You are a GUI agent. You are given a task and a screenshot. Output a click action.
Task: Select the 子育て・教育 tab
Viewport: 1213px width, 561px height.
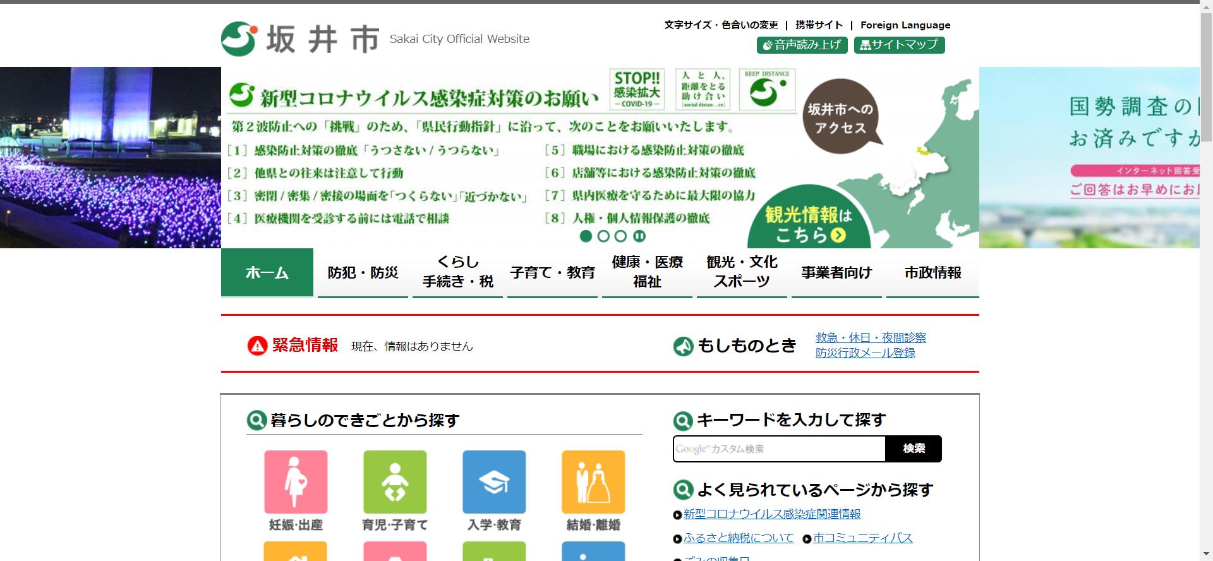pyautogui.click(x=552, y=272)
